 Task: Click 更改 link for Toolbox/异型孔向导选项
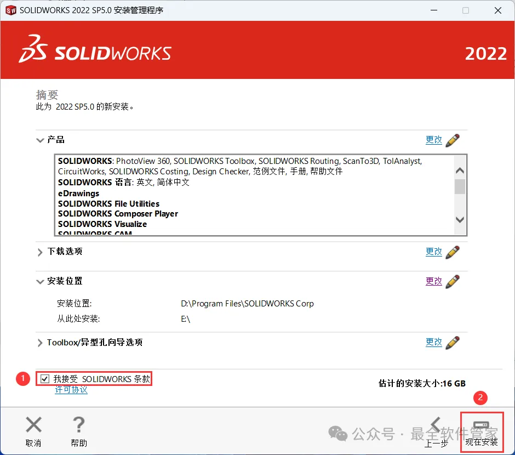[x=434, y=342]
